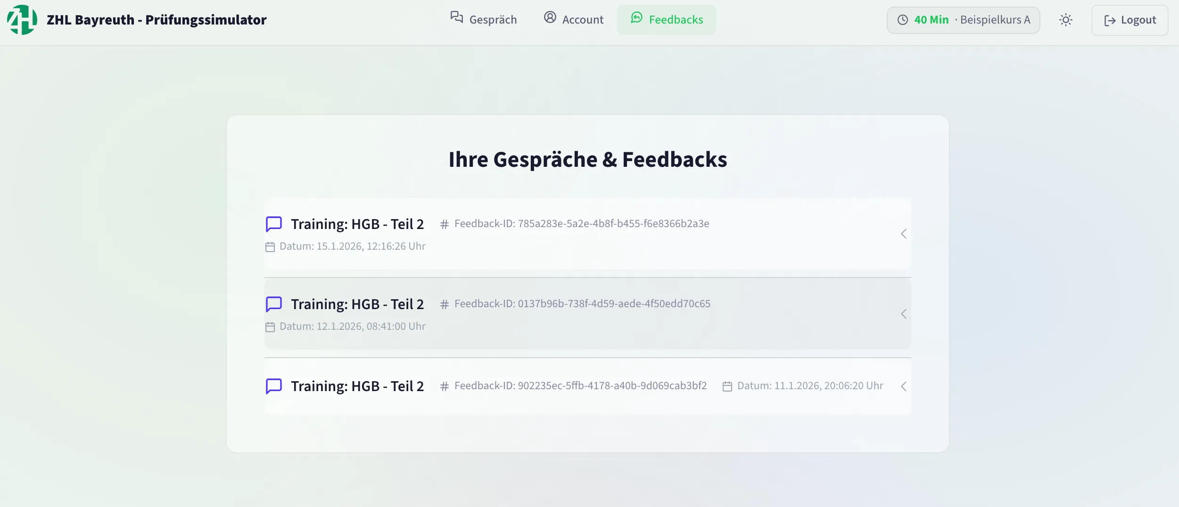Click the clock icon in the time badge
1179x507 pixels.
[902, 20]
